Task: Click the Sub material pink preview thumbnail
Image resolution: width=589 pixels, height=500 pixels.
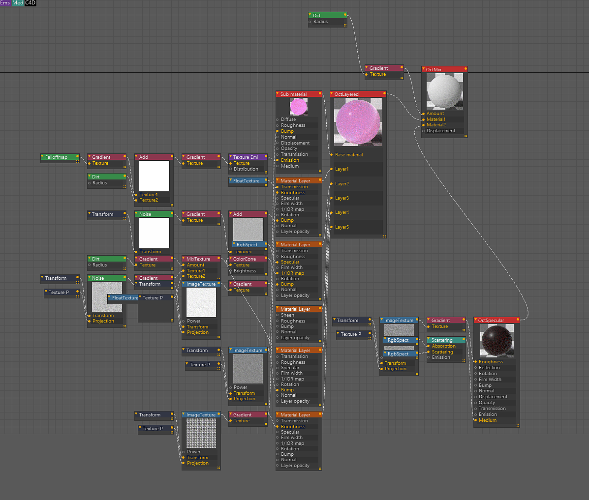Action: pos(299,107)
